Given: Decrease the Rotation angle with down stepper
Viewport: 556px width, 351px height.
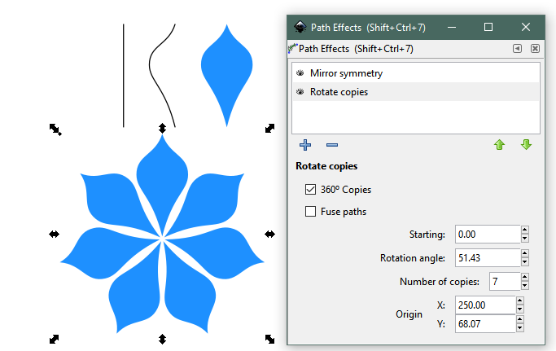Looking at the screenshot, I should (524, 262).
